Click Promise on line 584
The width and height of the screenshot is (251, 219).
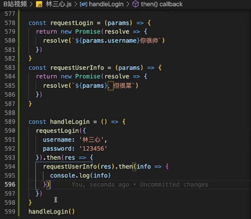pos(88,76)
